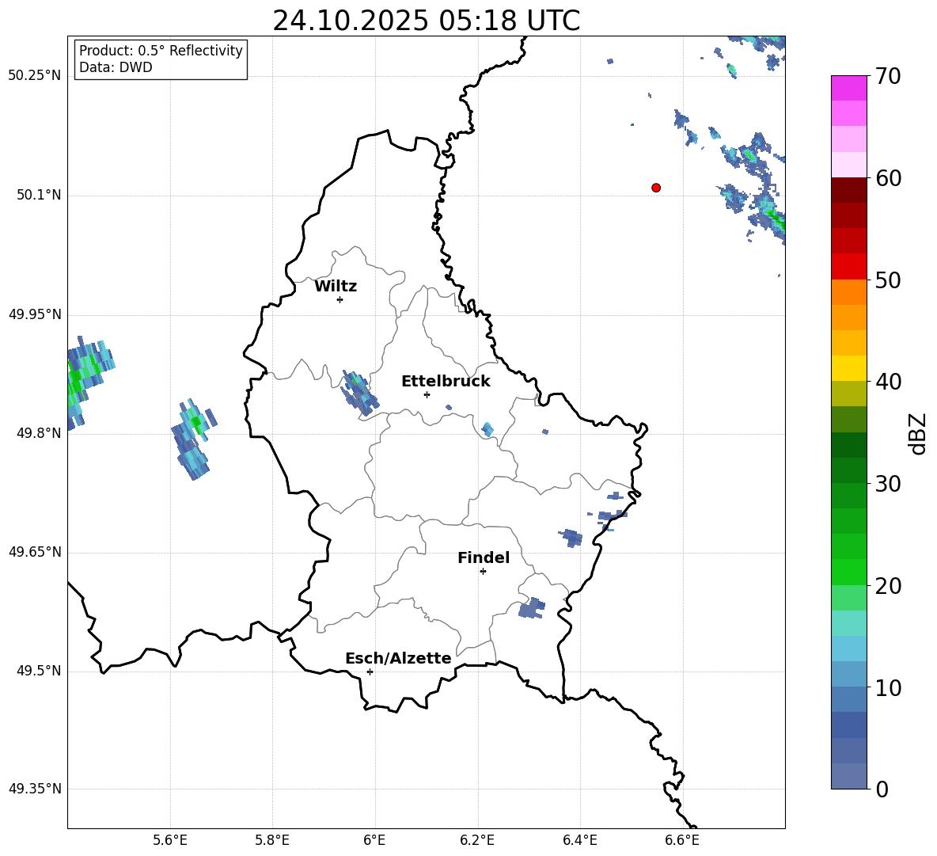This screenshot has height=856, width=937.
Task: Click the 5.6°E longitude label
Action: pos(170,840)
